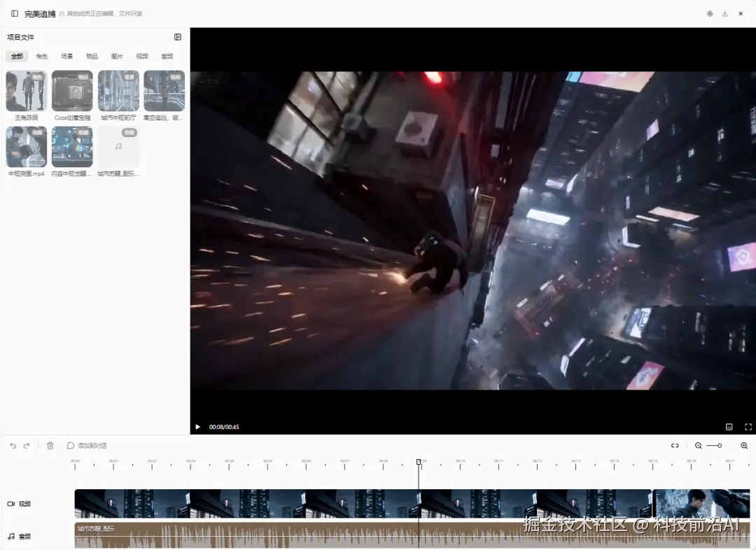Click the video preview frame
The width and height of the screenshot is (756, 550).
pyautogui.click(x=473, y=230)
